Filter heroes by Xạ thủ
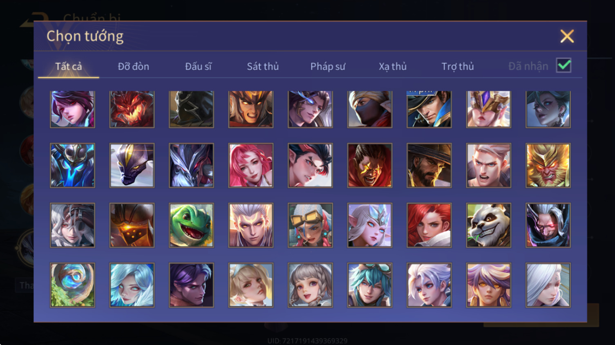This screenshot has height=345, width=615. pyautogui.click(x=393, y=66)
